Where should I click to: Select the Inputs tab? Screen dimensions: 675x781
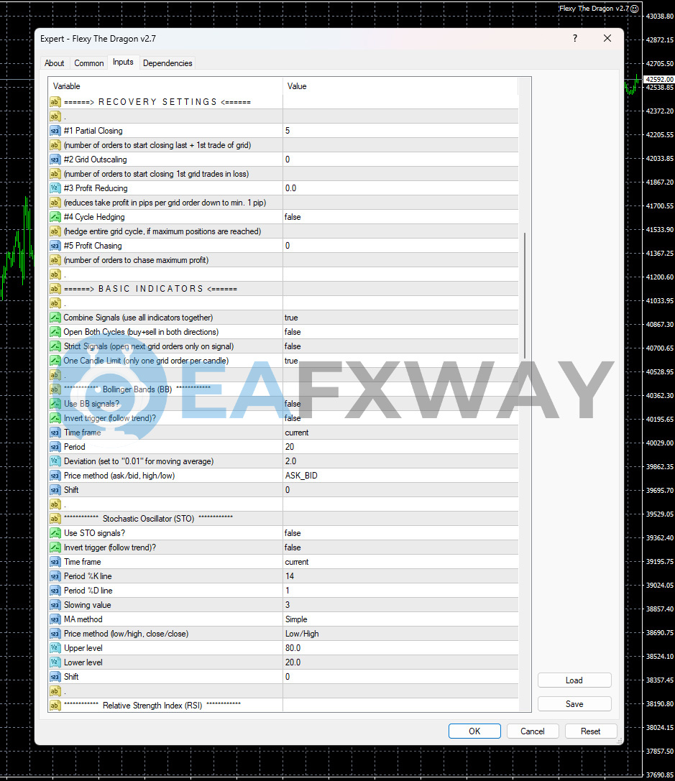(123, 63)
